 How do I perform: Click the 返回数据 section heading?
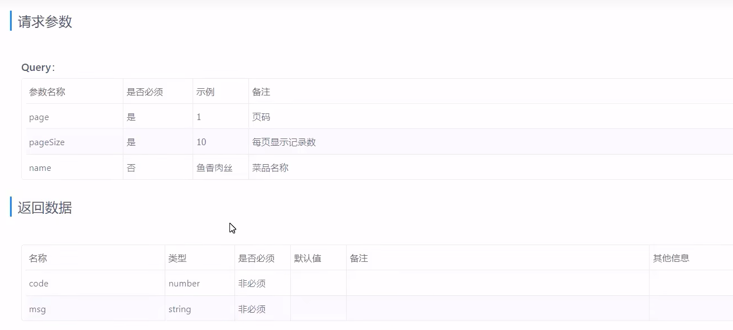pos(45,208)
